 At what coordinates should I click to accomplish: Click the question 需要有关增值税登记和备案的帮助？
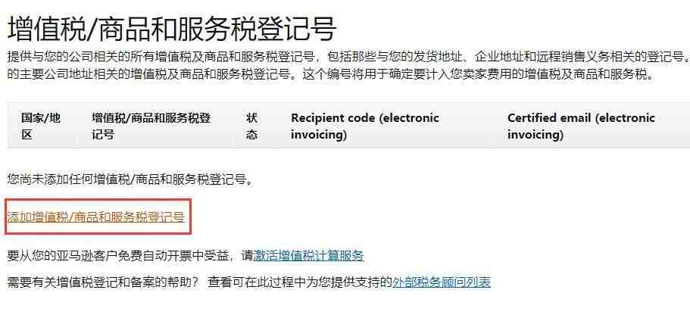(104, 282)
